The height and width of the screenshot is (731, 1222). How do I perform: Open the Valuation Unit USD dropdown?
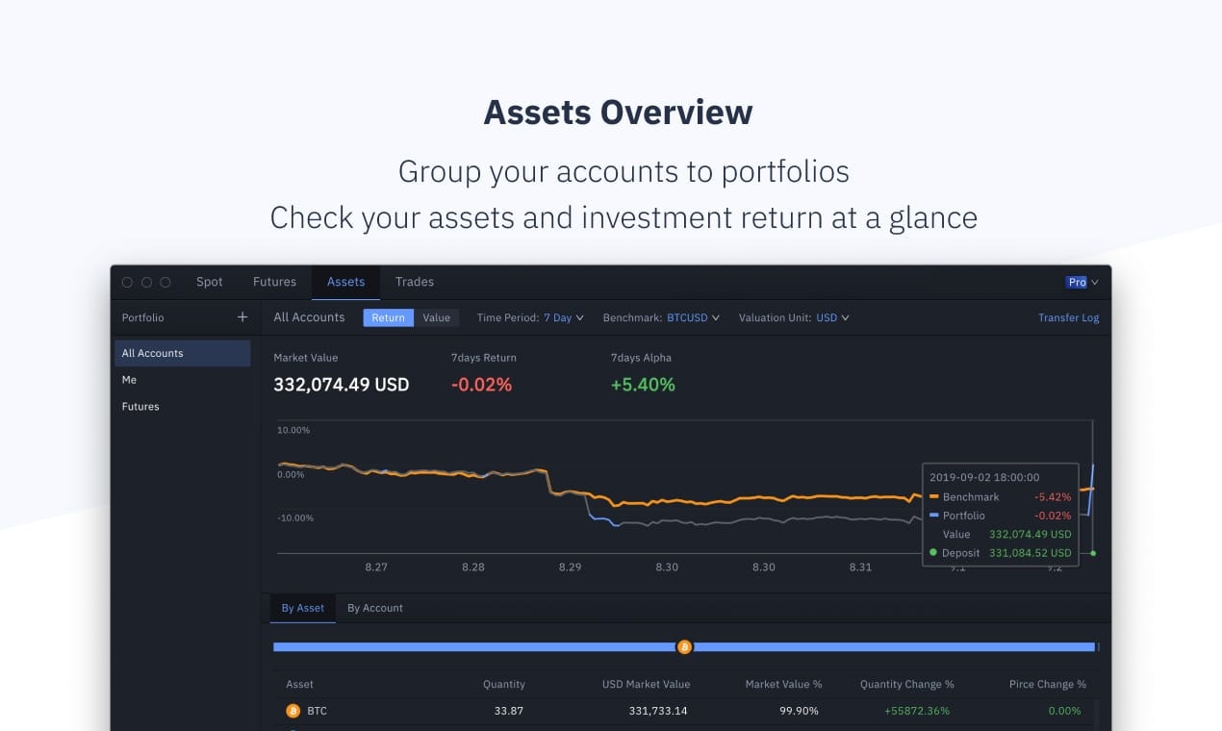point(832,317)
